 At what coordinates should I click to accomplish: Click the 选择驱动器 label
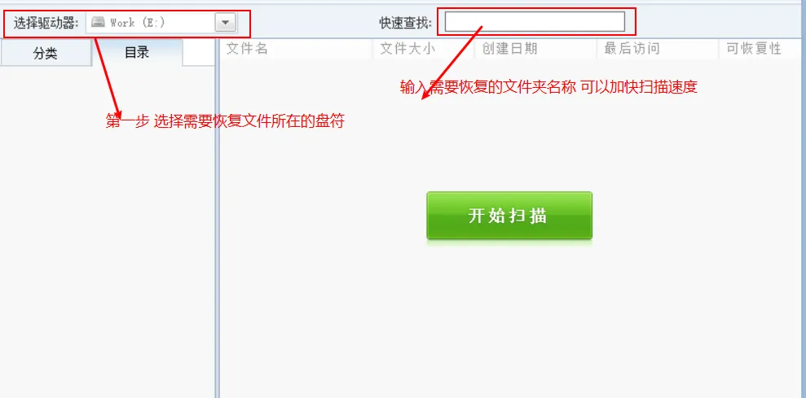click(46, 23)
